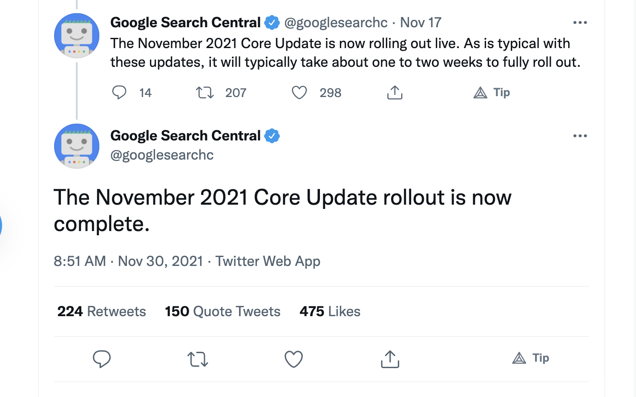Reply to the Nov 17 tweet

pyautogui.click(x=120, y=92)
